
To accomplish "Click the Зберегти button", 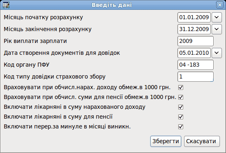I will pyautogui.click(x=166, y=142).
